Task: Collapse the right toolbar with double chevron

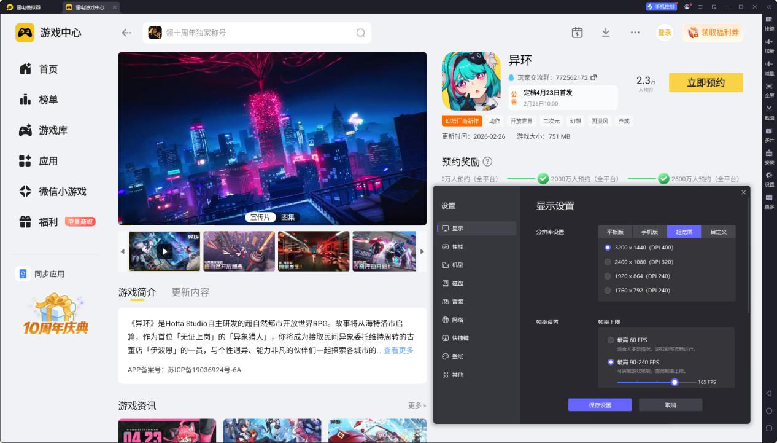Action: pos(769,7)
